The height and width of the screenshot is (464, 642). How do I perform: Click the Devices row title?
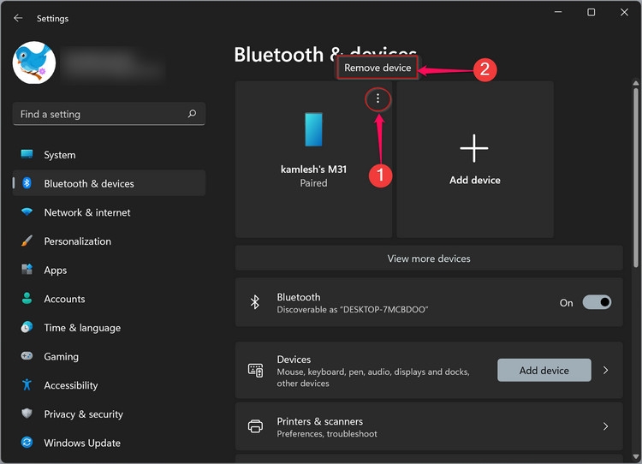(x=294, y=360)
